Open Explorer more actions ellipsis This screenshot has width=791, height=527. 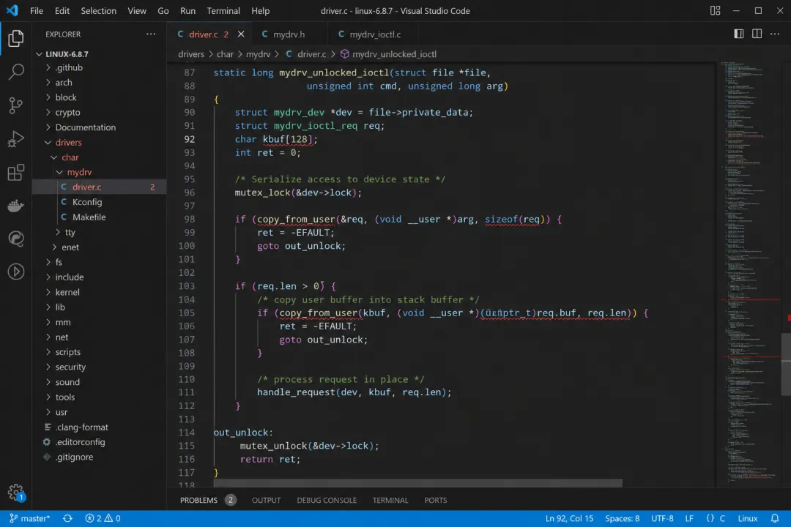coord(151,34)
